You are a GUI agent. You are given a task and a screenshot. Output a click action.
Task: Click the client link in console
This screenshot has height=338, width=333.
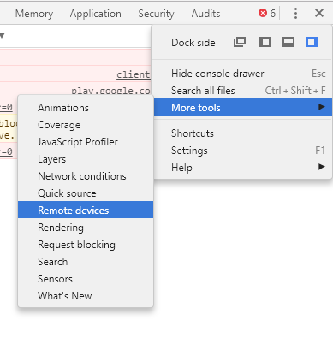pos(134,74)
